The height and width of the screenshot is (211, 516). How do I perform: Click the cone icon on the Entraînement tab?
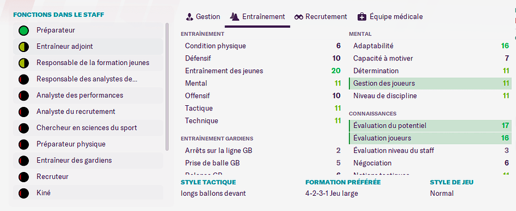(234, 17)
